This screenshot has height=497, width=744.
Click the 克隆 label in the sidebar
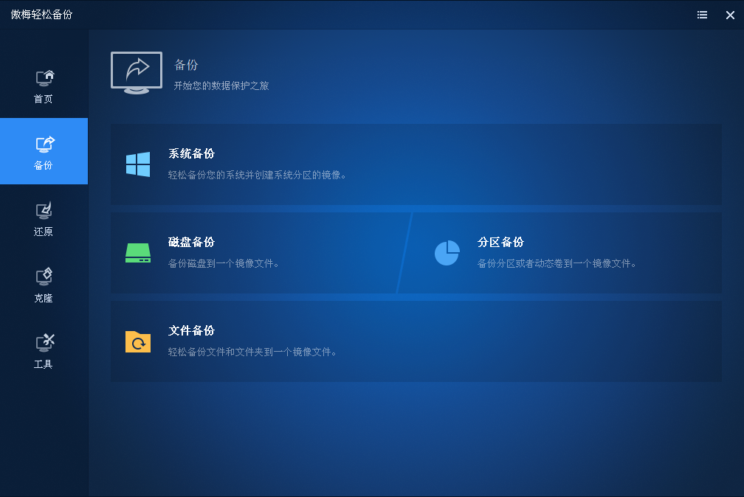[44, 299]
